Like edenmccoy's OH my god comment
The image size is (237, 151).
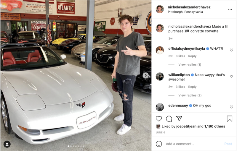[231, 107]
